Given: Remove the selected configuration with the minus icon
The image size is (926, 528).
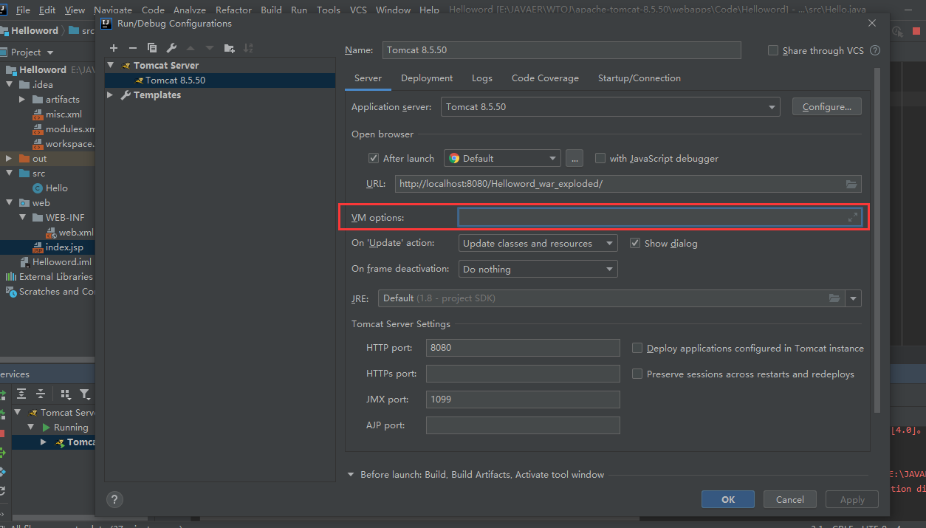Looking at the screenshot, I should point(133,48).
